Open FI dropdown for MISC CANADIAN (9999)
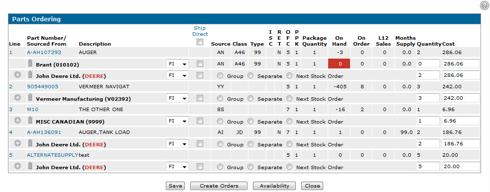 tap(177, 121)
